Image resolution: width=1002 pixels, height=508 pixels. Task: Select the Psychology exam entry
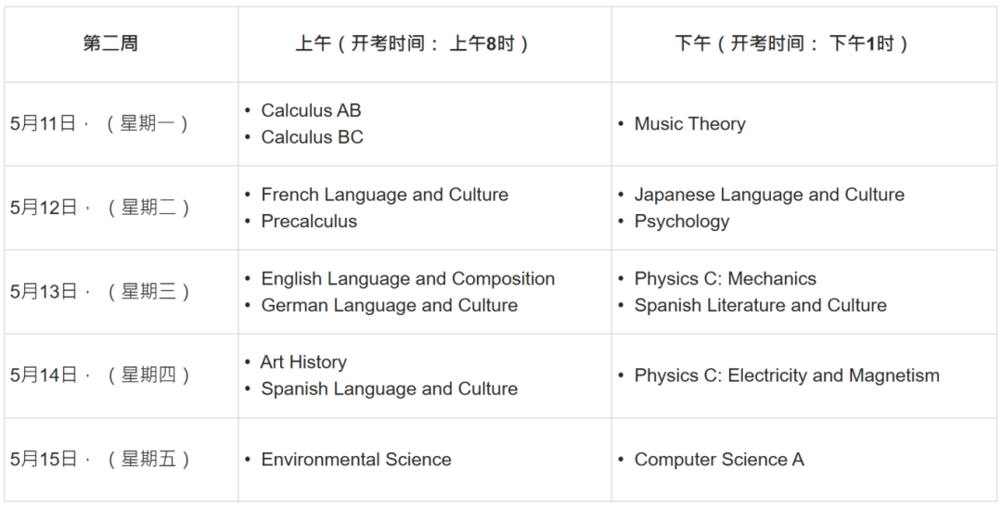(681, 222)
